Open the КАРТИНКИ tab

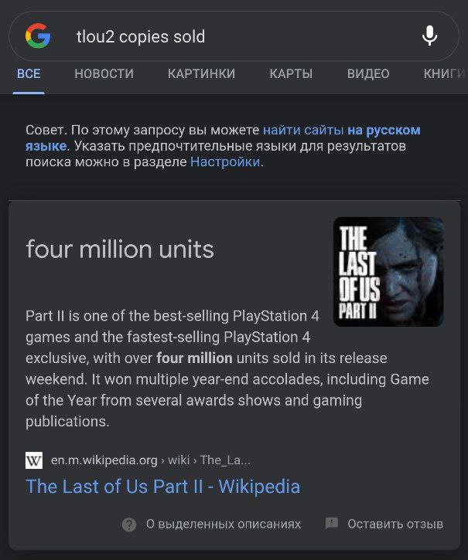[x=201, y=74]
